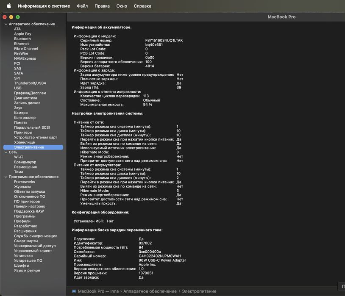
Task: Select Контроллер in the sidebar
Action: (25, 118)
